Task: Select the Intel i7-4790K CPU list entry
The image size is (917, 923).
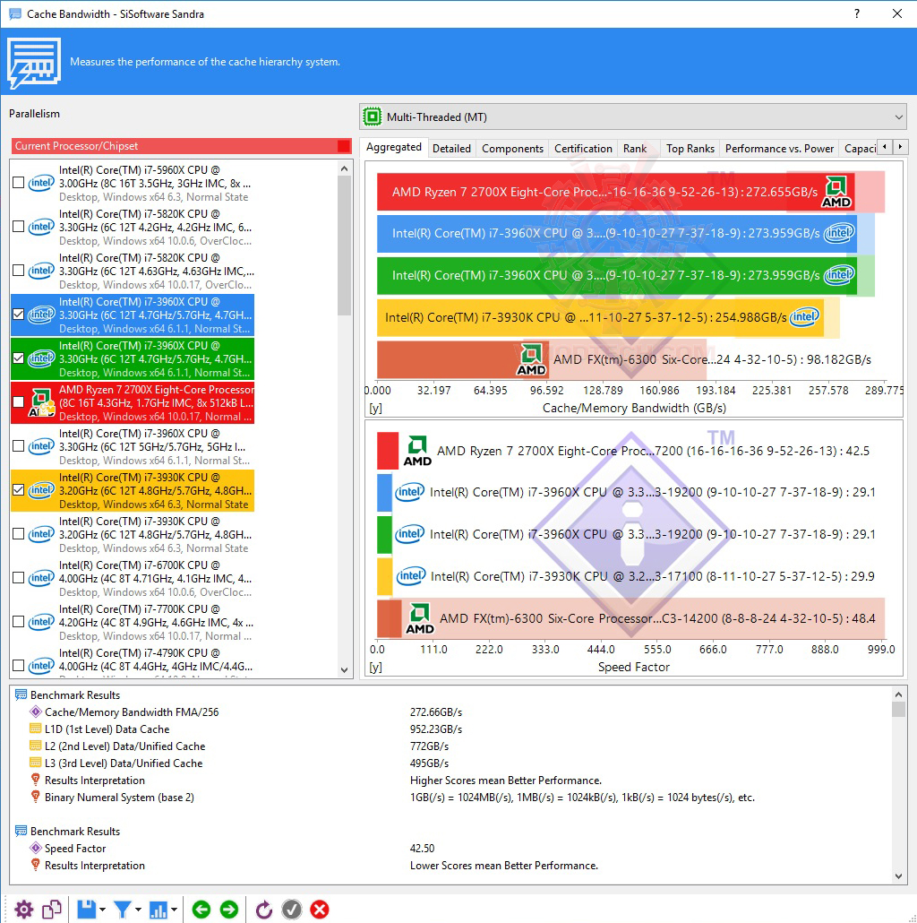Action: 133,661
